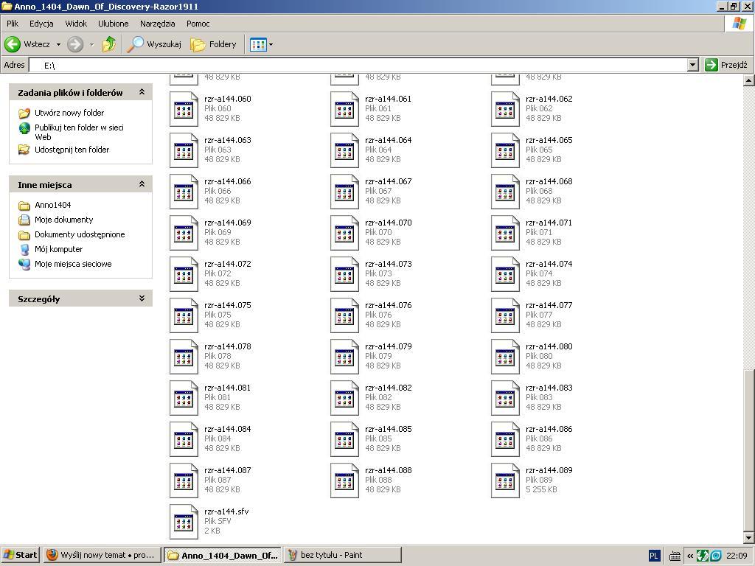Select file name rzr-a144.087
The width and height of the screenshot is (755, 566).
click(x=228, y=471)
